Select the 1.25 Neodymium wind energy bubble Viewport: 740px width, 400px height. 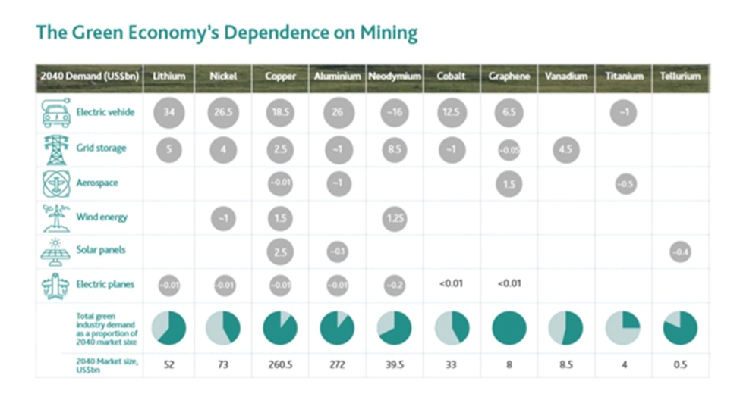(394, 218)
